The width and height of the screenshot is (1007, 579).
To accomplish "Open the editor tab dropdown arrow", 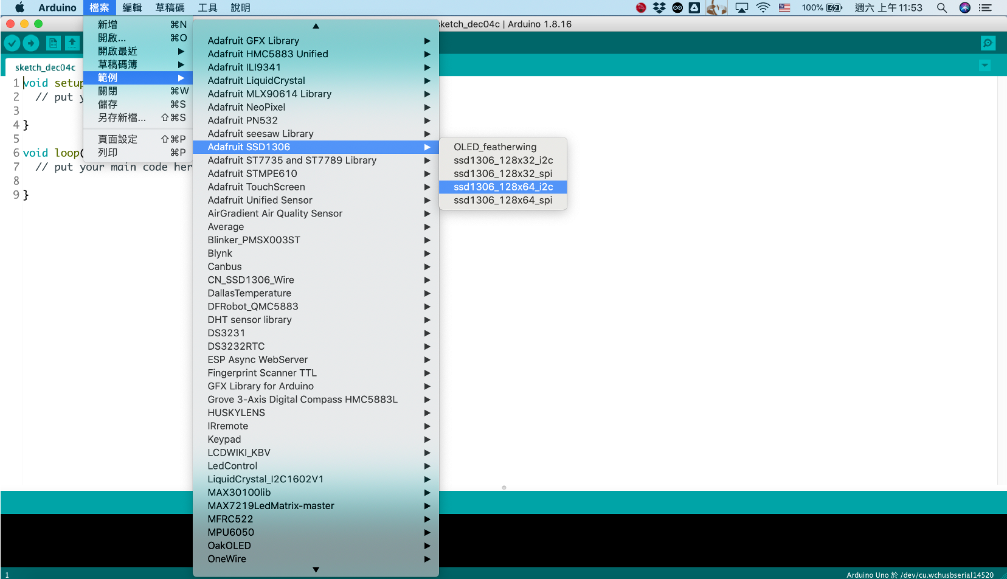I will click(x=985, y=65).
